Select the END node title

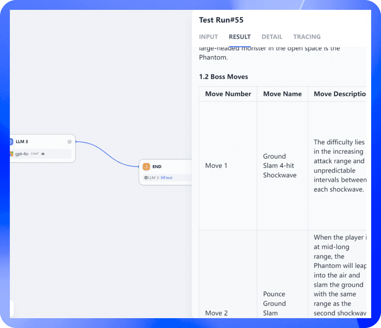(157, 167)
